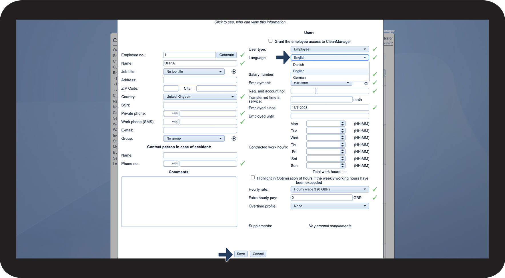Click the account number field
Image resolution: width=505 pixels, height=278 pixels.
tap(343, 91)
